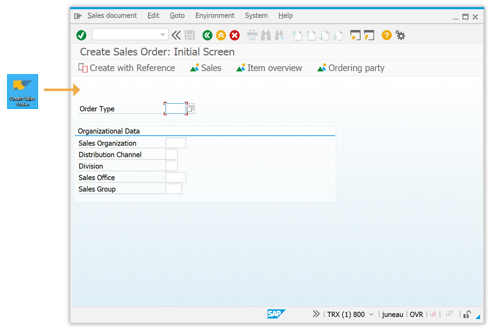Toggle the lock icon in status bar
Viewport: 491px width, 330px height.
click(467, 314)
